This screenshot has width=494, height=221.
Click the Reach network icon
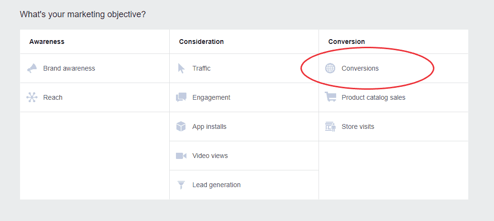[x=32, y=97]
